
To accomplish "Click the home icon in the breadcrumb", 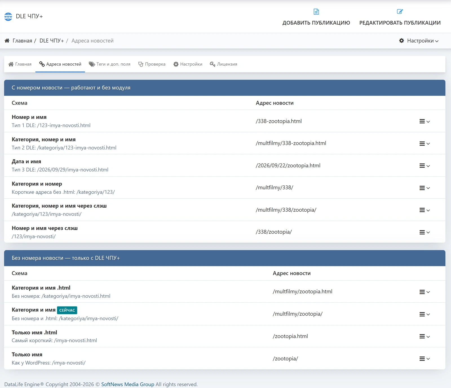I will tap(7, 41).
